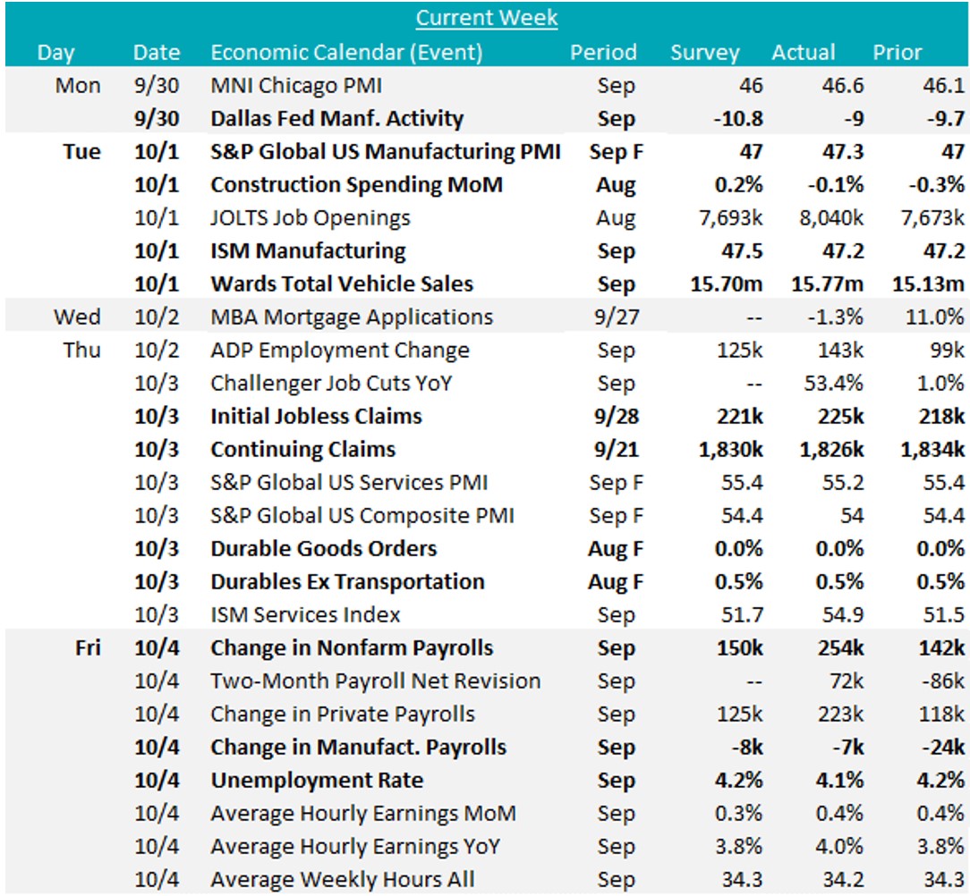Click the Current Week title link

[x=487, y=18]
